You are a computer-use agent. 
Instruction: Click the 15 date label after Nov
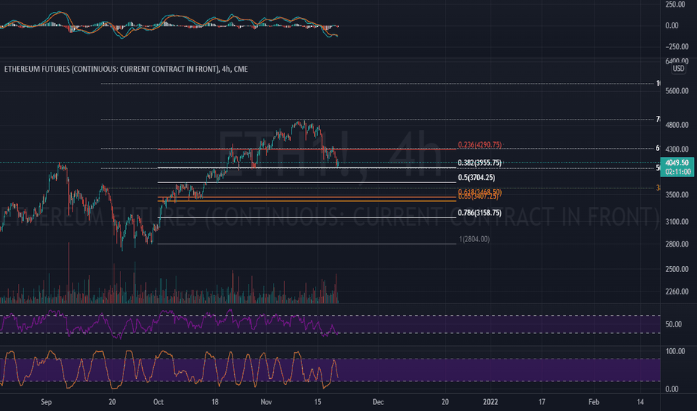[317, 402]
